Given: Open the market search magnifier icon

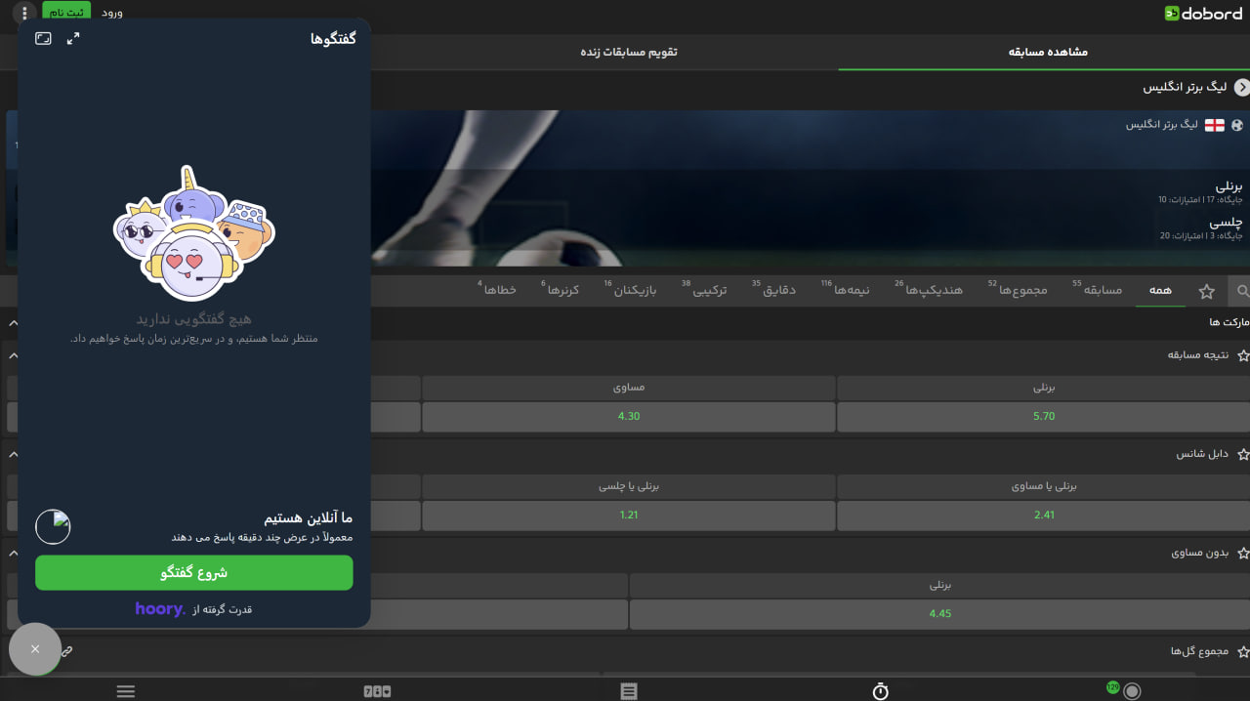Looking at the screenshot, I should 1242,291.
